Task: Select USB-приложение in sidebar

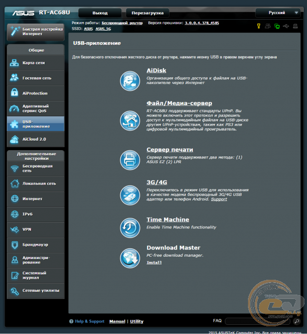Action: [x=36, y=124]
